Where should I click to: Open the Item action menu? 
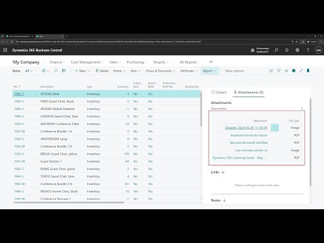point(136,71)
